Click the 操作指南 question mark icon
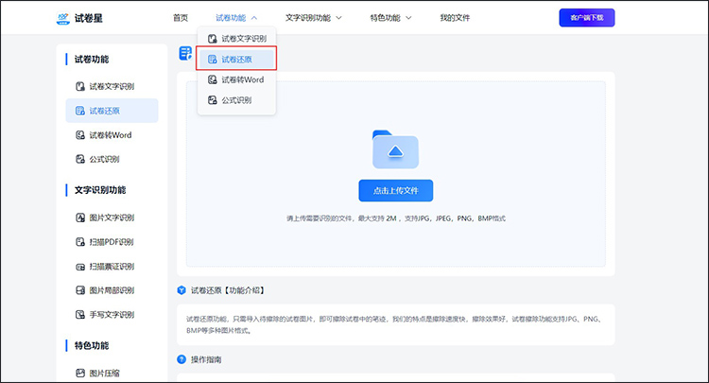The height and width of the screenshot is (383, 709). click(x=182, y=359)
